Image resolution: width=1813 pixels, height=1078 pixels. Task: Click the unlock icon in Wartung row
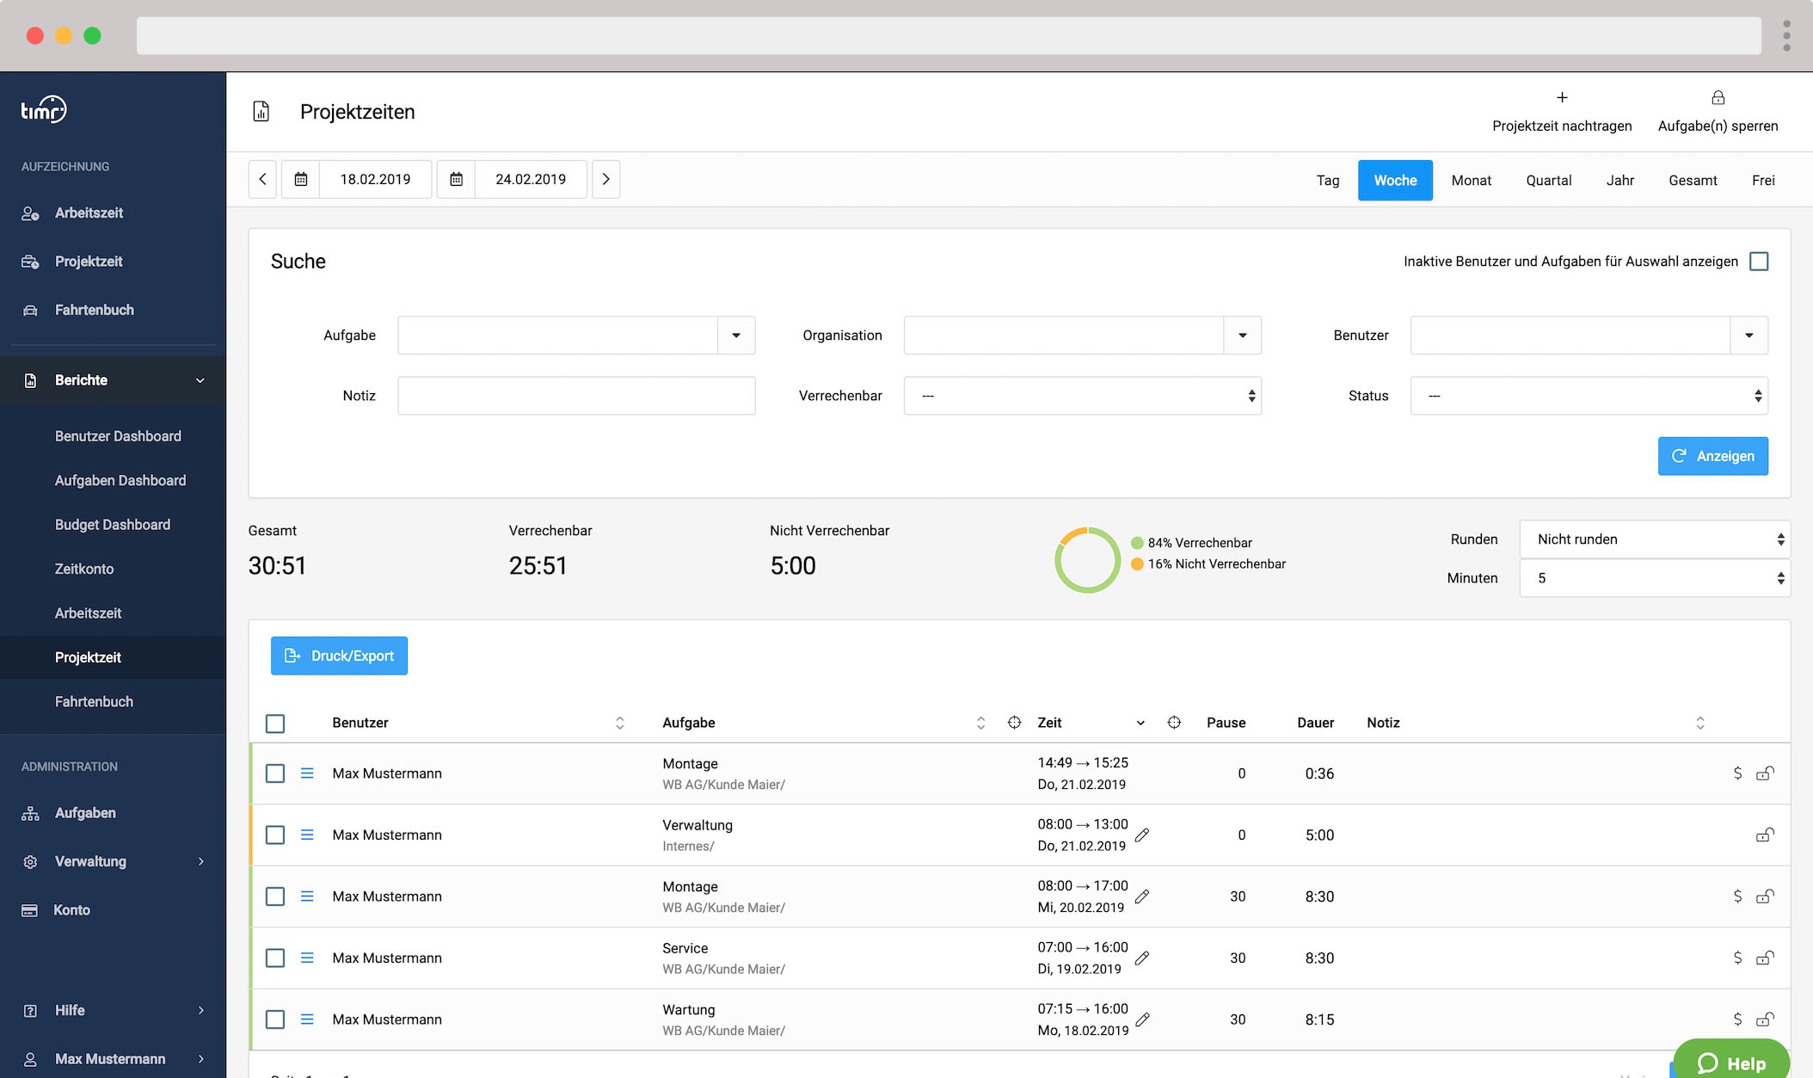click(1765, 1019)
